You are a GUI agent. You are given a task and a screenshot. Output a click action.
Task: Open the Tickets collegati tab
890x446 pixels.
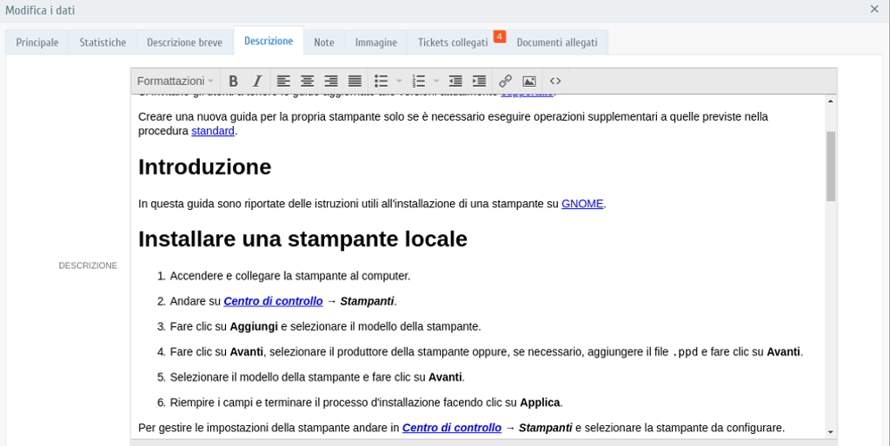pos(453,43)
